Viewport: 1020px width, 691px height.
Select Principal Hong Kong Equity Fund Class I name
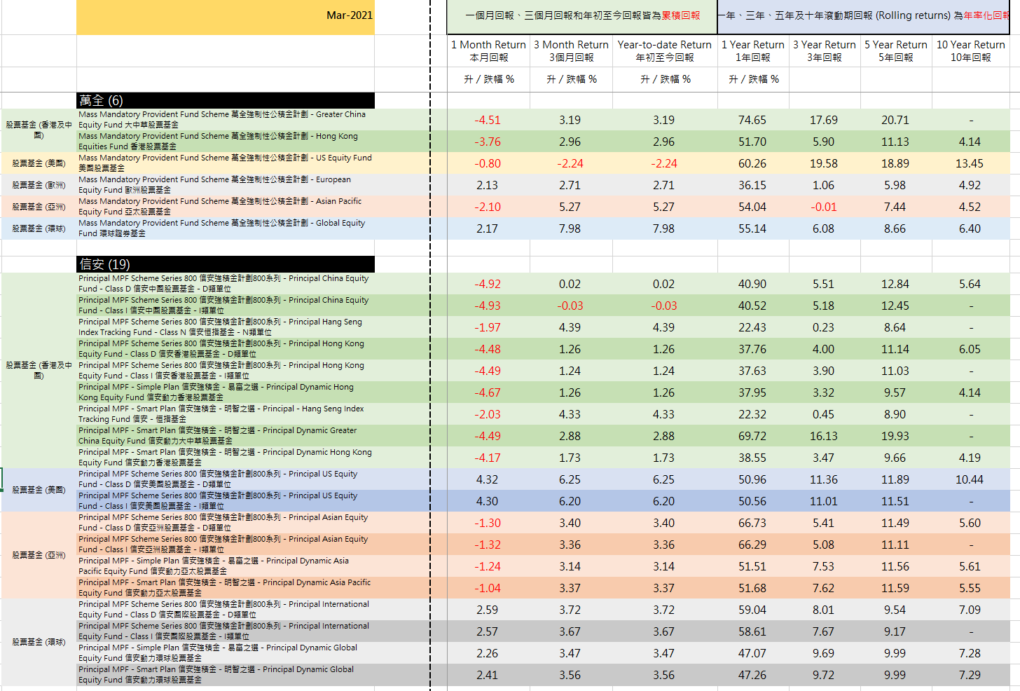[226, 371]
